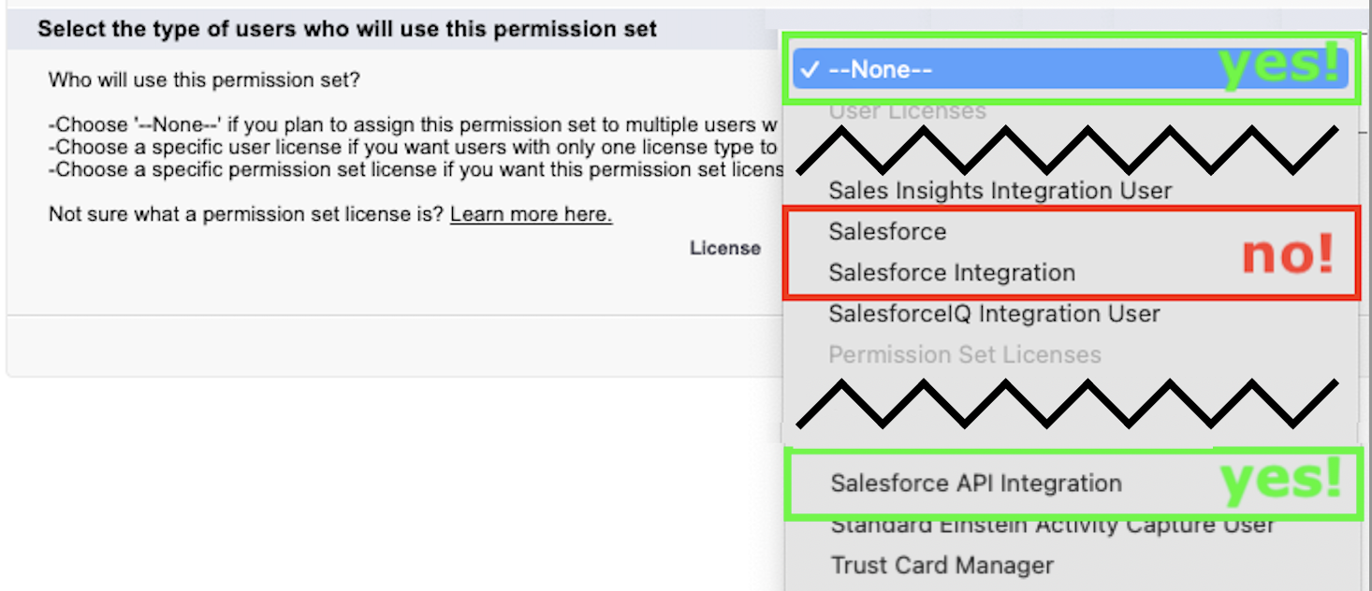Choose Sales Insights Integration User license
The image size is (1372, 591).
(1000, 191)
